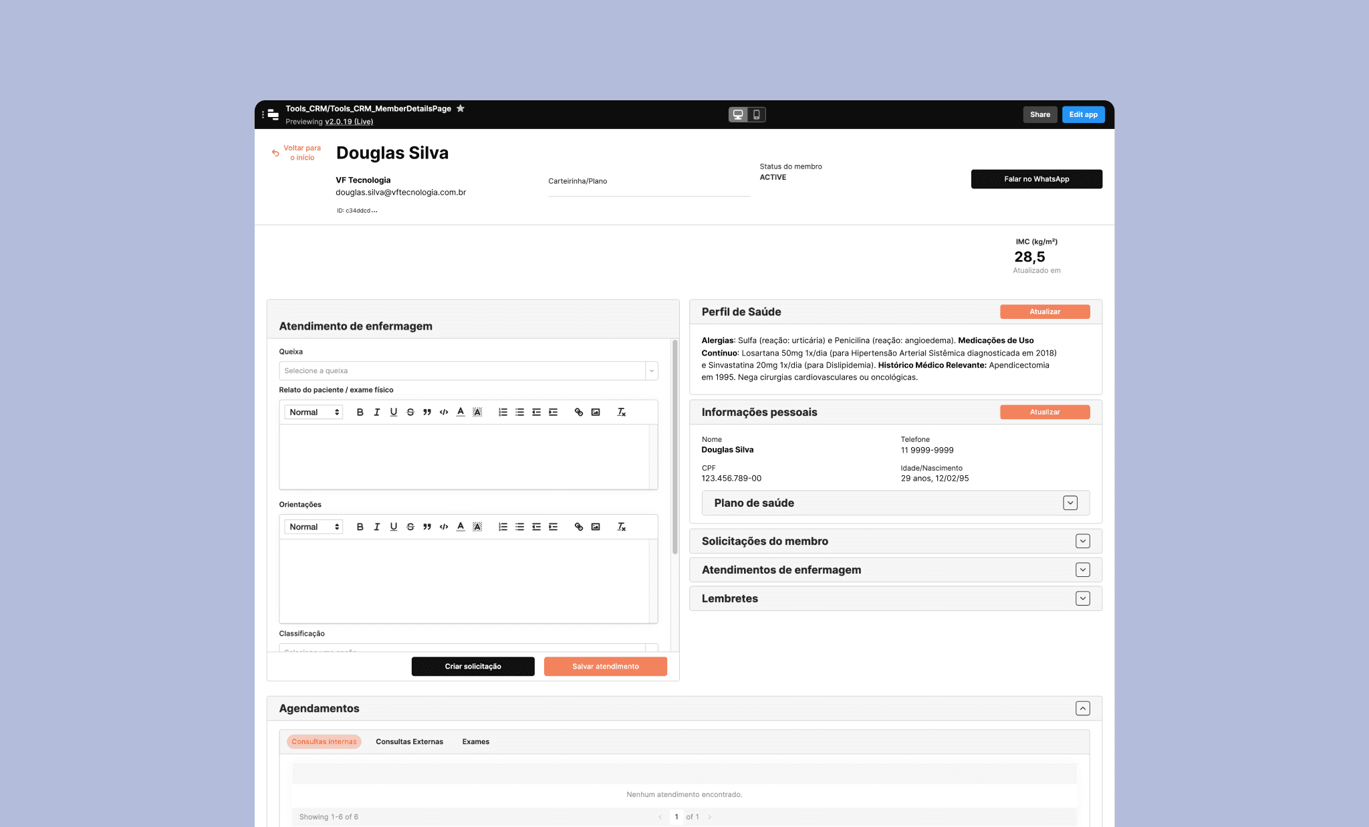Screen dimensions: 1369x827
Task: Collapse the Agendamentos section
Action: (x=1082, y=708)
